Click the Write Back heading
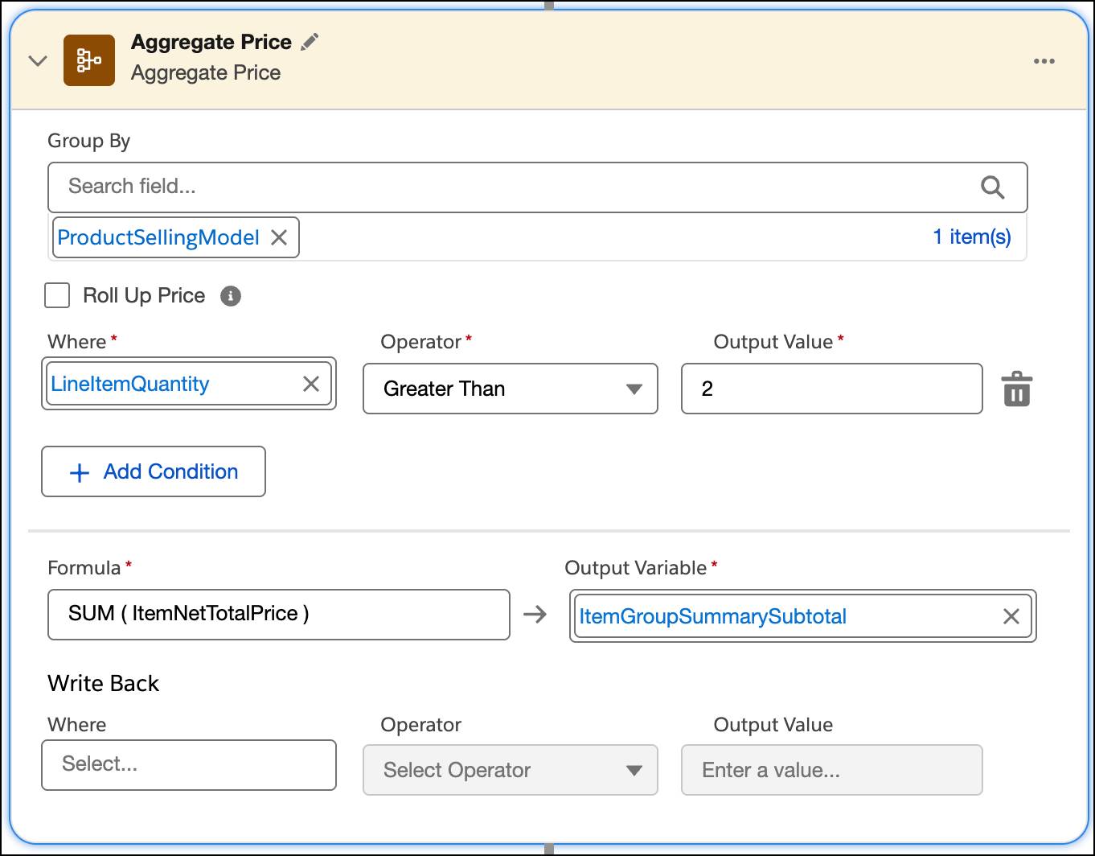This screenshot has width=1095, height=856. tap(104, 684)
